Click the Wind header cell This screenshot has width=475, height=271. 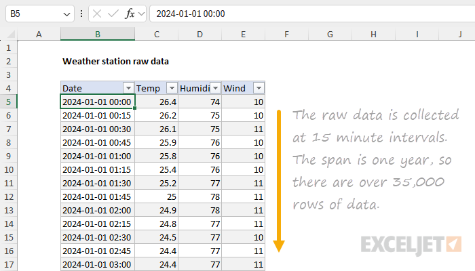(243, 88)
